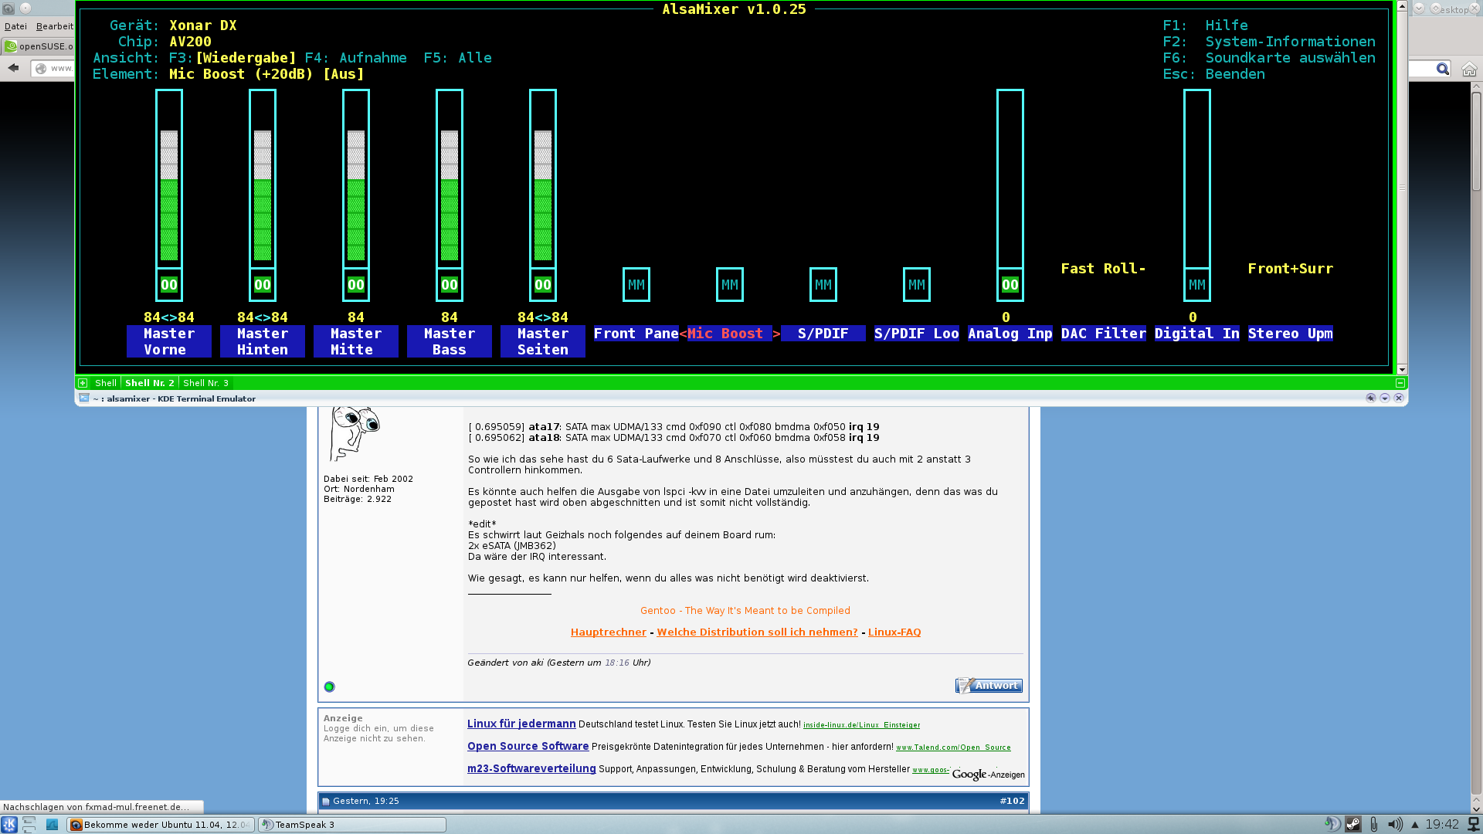Toggle the Mic Boost mute box
Screen dimensions: 1483x834
pyautogui.click(x=729, y=285)
